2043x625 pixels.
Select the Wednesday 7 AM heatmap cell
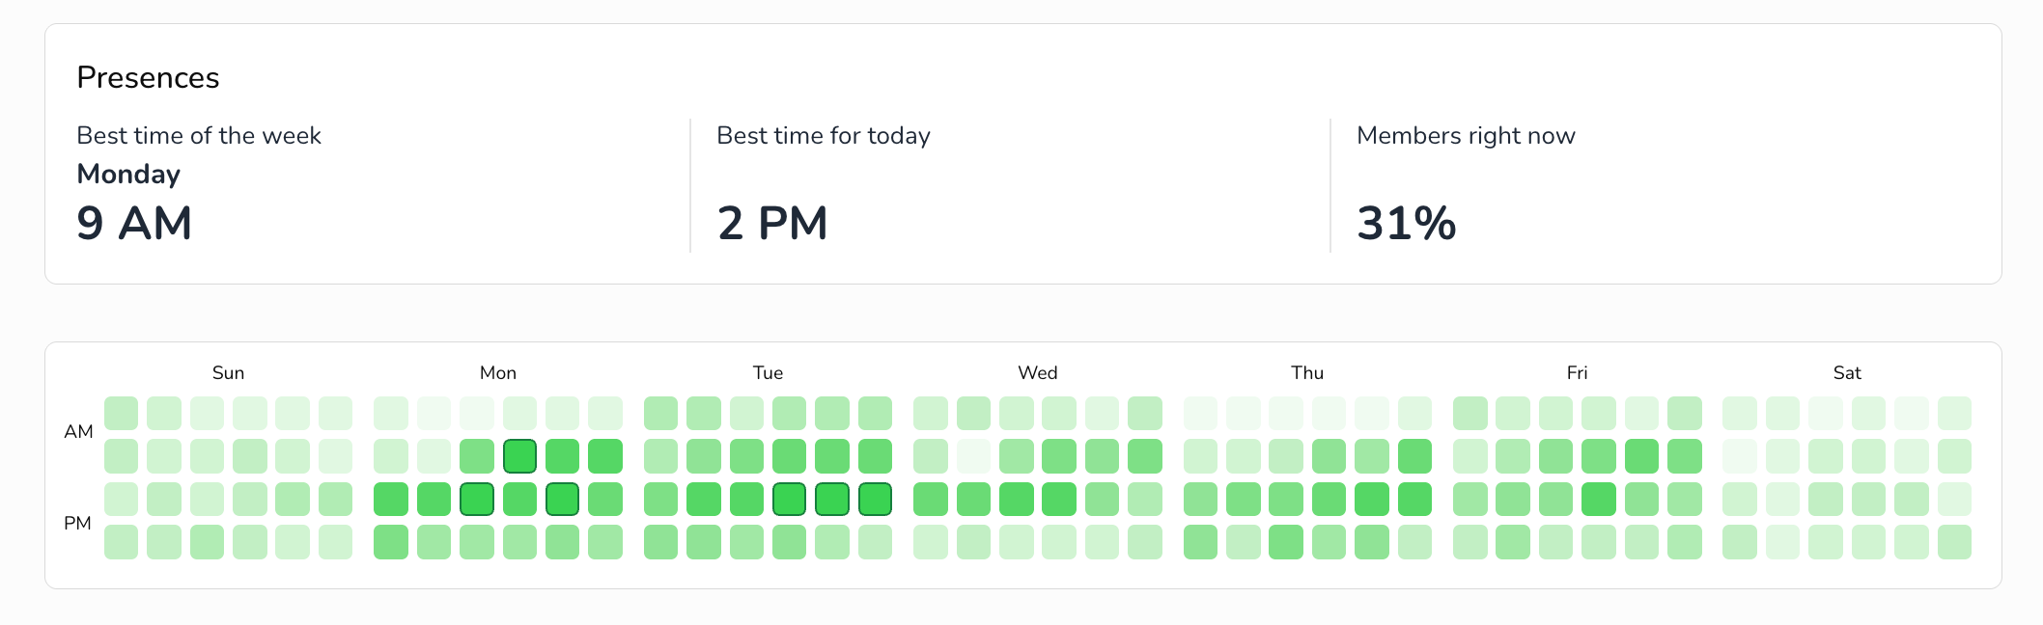pyautogui.click(x=973, y=456)
